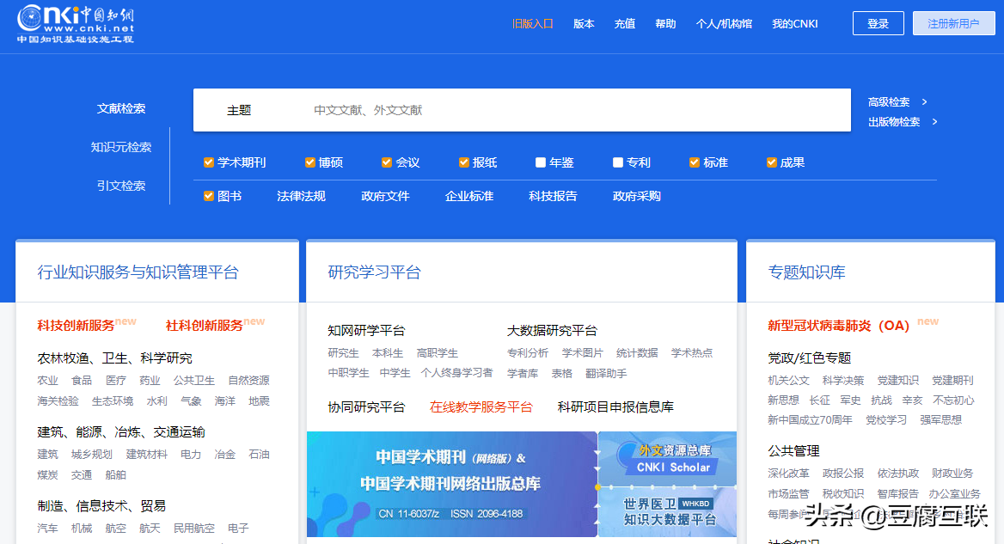The width and height of the screenshot is (1004, 544).
Task: Open the 不忘初心 link
Action: coord(952,400)
